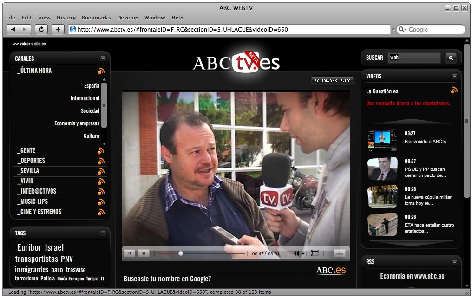Viewport: 472px width, 298px height.
Task: Open the Window menu
Action: pos(155,18)
